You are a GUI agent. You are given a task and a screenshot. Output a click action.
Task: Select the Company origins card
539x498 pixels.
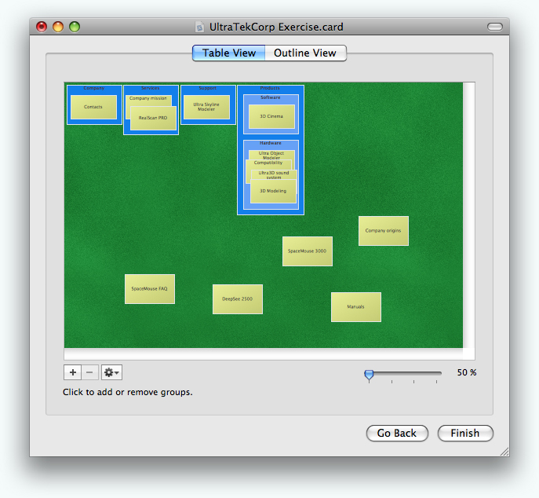tap(384, 231)
